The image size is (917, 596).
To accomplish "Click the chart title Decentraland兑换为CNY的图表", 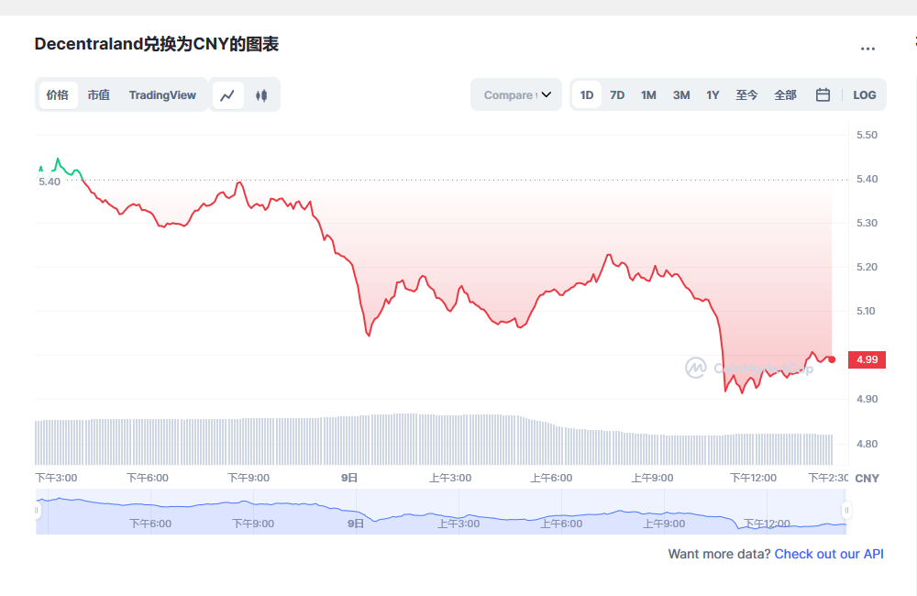I will [x=156, y=44].
